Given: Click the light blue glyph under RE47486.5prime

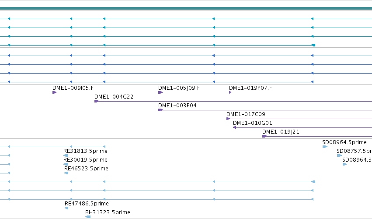Looking at the screenshot, I should (x=66, y=208).
